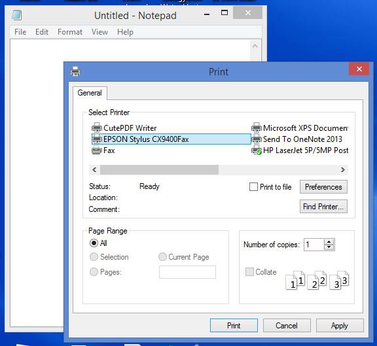Click the Notepad scroll up arrow
The image size is (377, 346).
[x=255, y=46]
